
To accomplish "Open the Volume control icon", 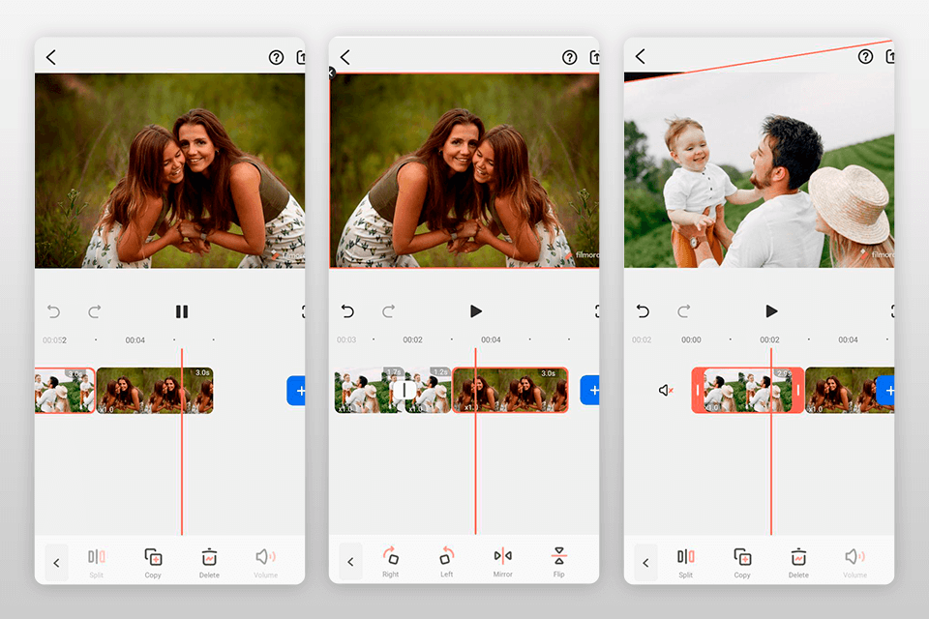I will pos(266,561).
